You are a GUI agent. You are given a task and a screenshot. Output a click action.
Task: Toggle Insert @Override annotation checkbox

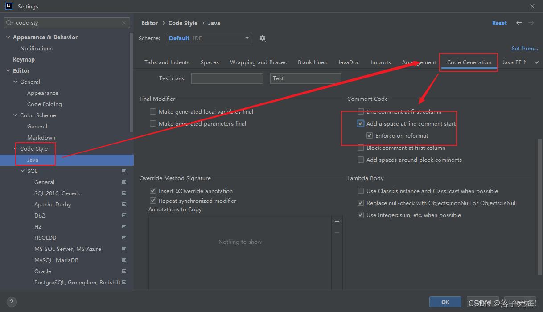[x=153, y=191]
